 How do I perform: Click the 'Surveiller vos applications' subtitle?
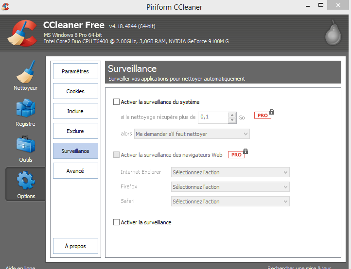click(x=176, y=79)
